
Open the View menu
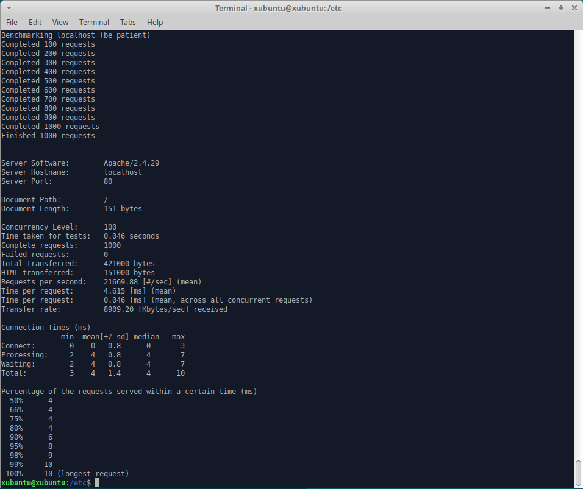coord(60,23)
